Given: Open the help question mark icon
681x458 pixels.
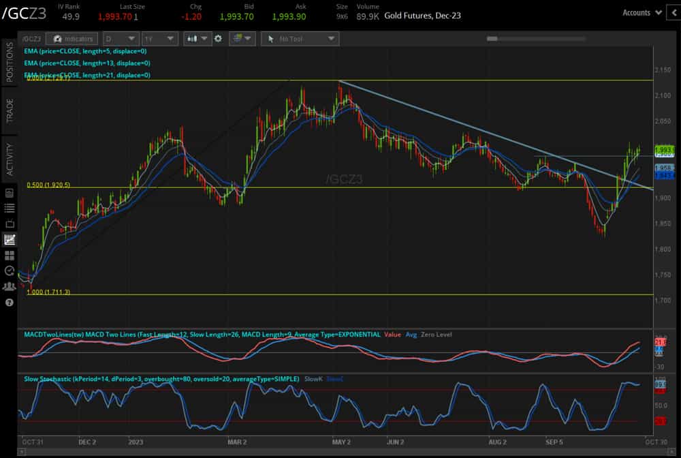Looking at the screenshot, I should pos(10,302).
